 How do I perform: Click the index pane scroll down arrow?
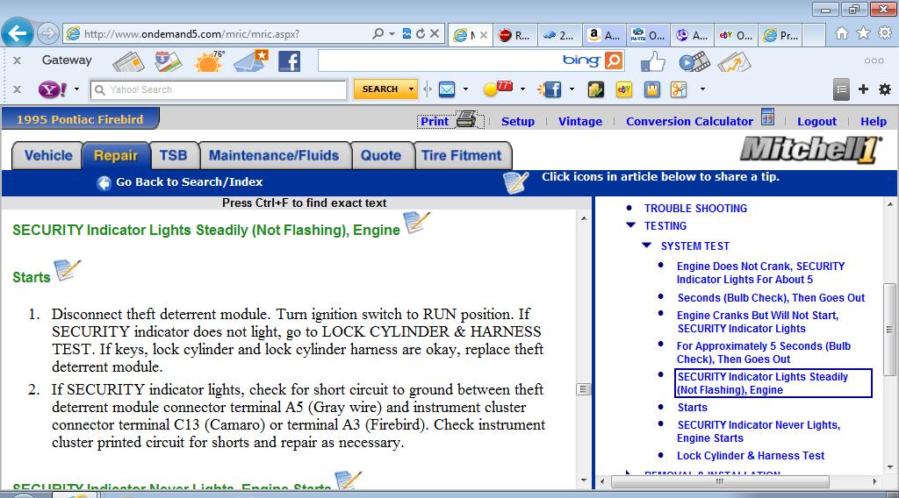890,467
